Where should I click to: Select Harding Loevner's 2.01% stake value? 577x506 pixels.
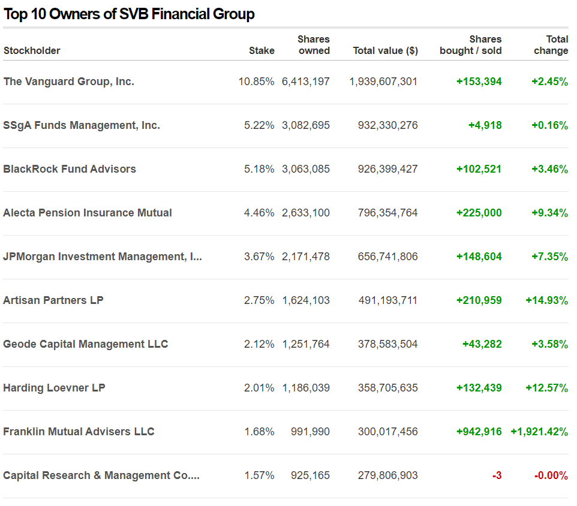[x=260, y=388]
